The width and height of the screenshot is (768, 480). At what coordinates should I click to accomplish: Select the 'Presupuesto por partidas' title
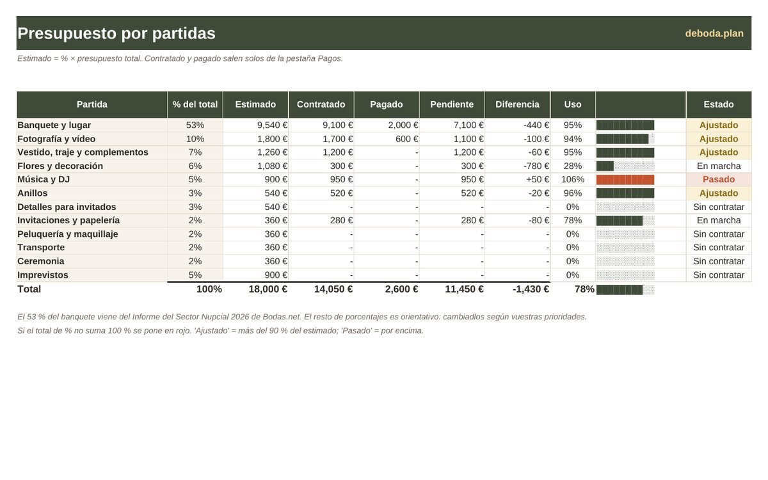[x=116, y=33]
